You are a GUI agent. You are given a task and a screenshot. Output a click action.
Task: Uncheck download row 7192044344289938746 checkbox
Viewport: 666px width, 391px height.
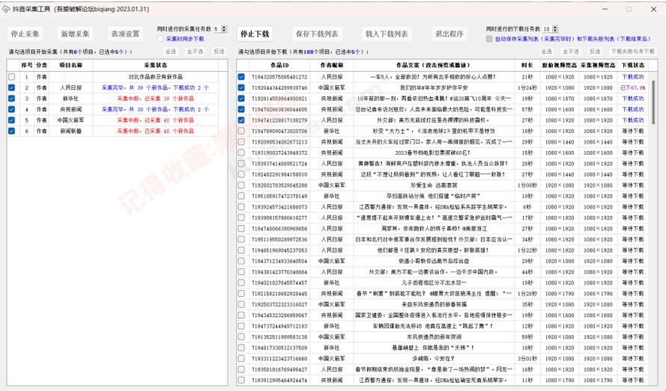(x=241, y=87)
